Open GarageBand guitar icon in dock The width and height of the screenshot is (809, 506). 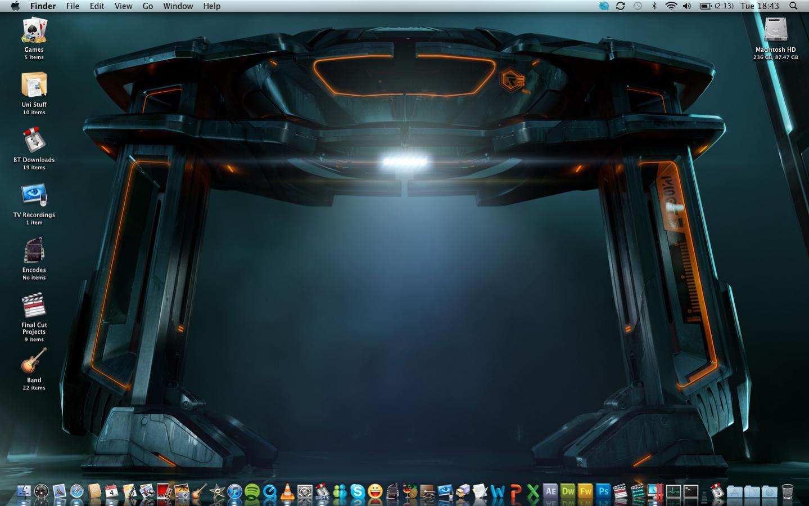[x=199, y=491]
